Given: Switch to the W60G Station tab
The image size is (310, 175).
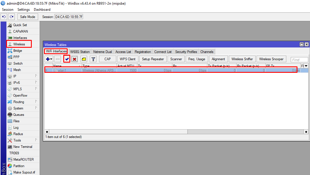Looking at the screenshot, I should [x=80, y=52].
